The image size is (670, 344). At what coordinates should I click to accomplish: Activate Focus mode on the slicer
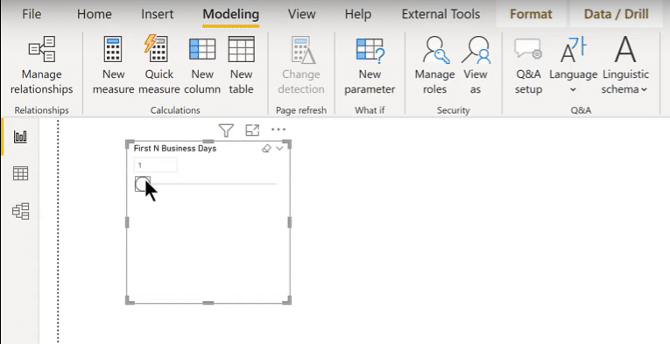(252, 130)
